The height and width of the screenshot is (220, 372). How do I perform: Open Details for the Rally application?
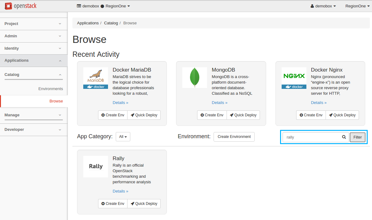point(120,191)
